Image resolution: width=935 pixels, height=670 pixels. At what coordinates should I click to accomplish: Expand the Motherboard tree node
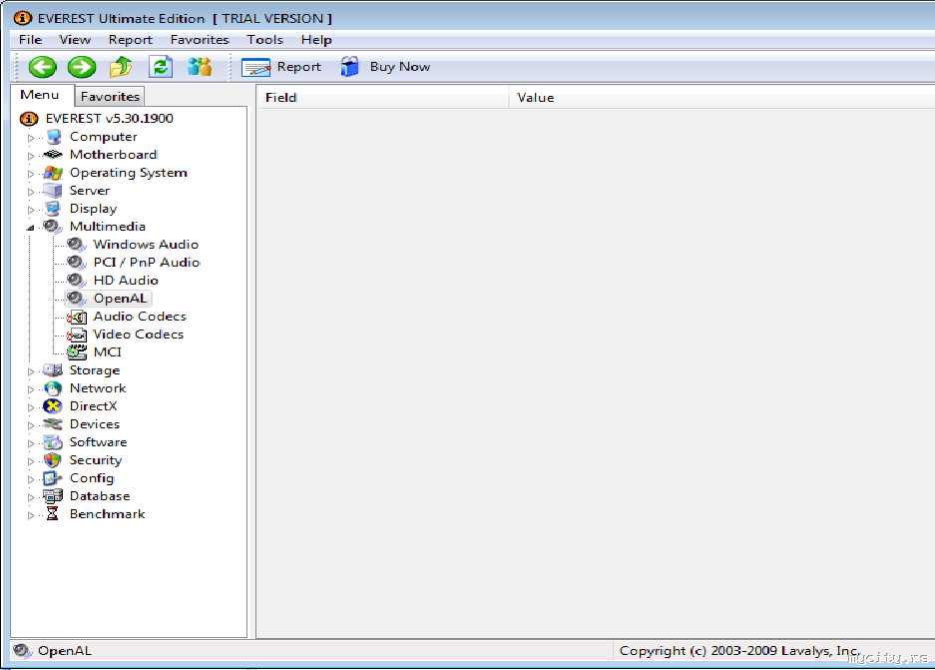pyautogui.click(x=31, y=156)
